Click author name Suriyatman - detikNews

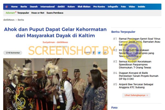[x=55, y=42]
